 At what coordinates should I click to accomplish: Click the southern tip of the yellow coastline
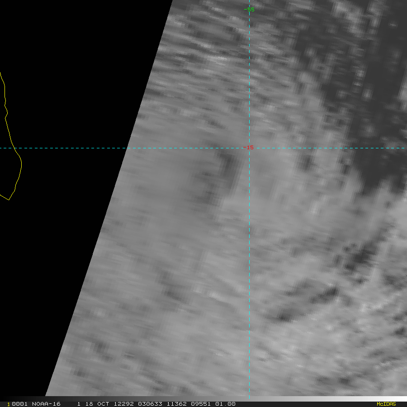tap(9, 199)
